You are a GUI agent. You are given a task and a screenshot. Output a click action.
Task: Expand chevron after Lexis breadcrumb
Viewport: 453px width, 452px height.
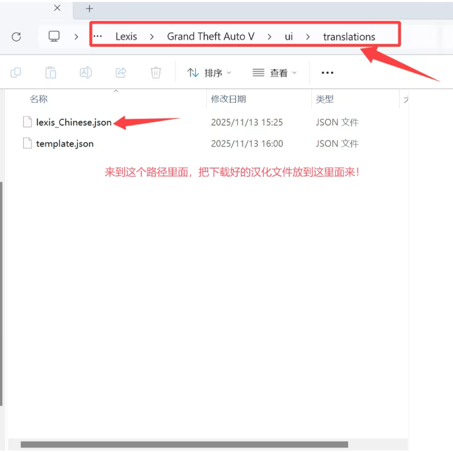pyautogui.click(x=152, y=37)
